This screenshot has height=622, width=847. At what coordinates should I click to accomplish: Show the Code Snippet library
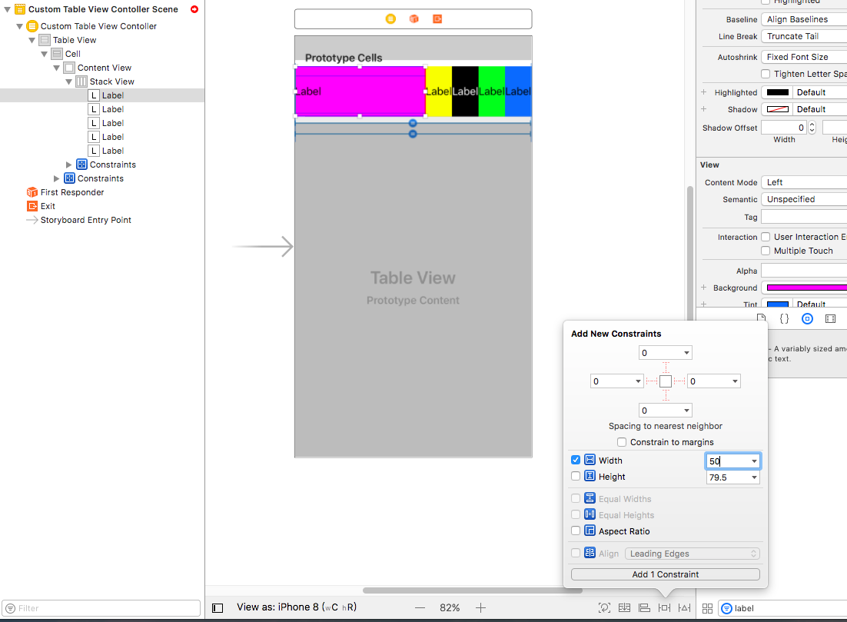(784, 318)
